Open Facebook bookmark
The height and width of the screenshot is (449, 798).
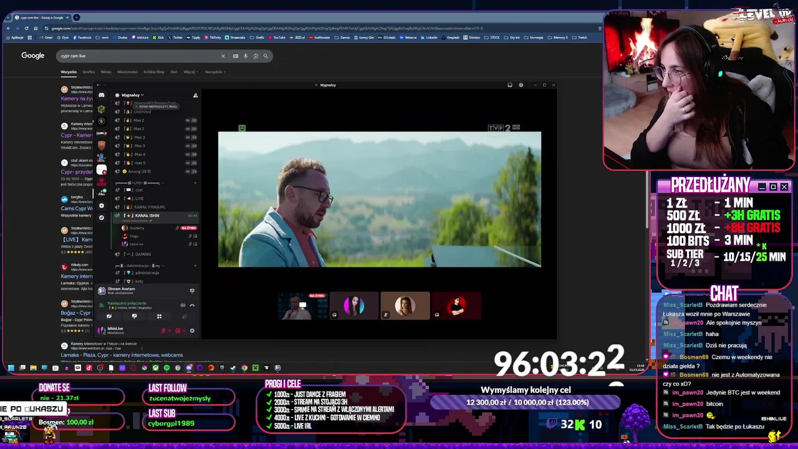click(82, 37)
